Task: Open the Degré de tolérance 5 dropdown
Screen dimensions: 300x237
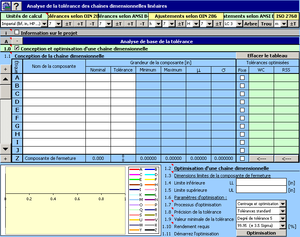Action: [x=283, y=218]
